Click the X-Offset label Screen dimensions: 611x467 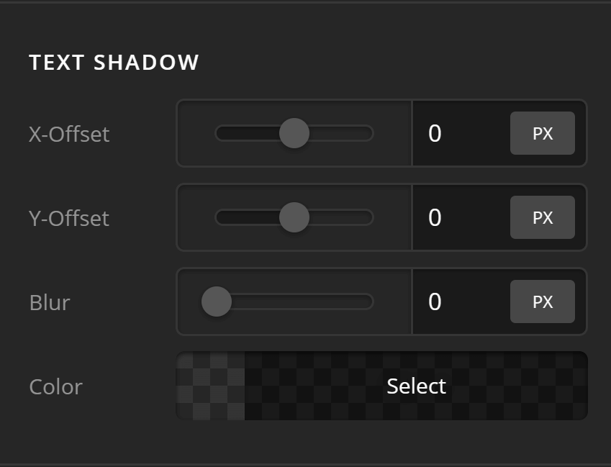click(68, 133)
